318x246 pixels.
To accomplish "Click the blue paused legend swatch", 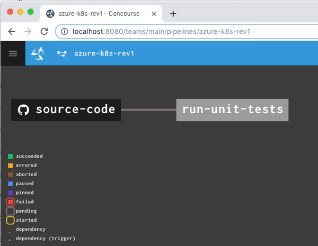I will tap(10, 184).
